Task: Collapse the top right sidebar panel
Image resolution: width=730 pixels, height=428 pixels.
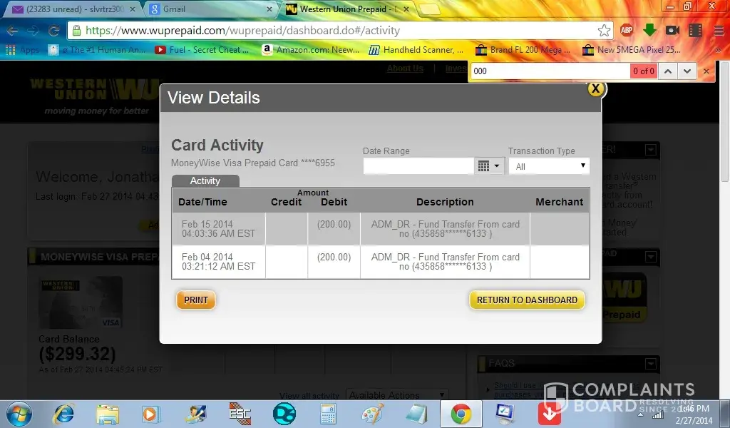Action: pos(651,150)
